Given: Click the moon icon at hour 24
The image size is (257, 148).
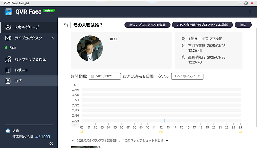Looking at the screenshot, I should pos(240,132).
